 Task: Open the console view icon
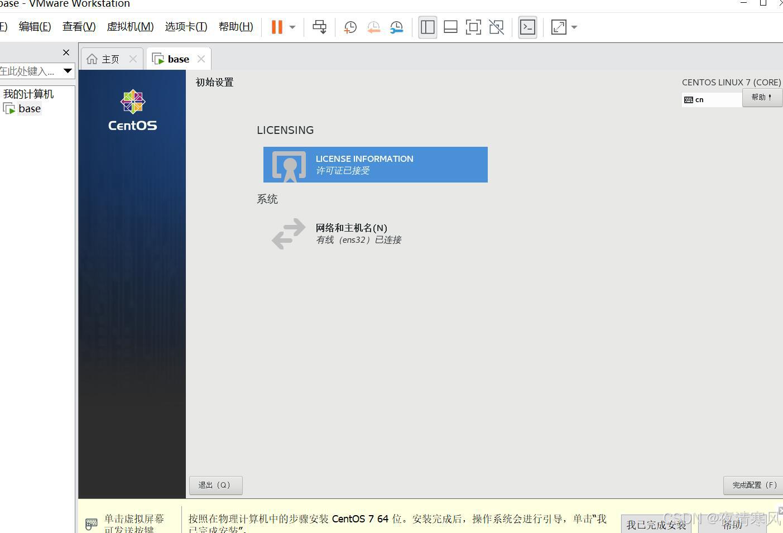[527, 27]
